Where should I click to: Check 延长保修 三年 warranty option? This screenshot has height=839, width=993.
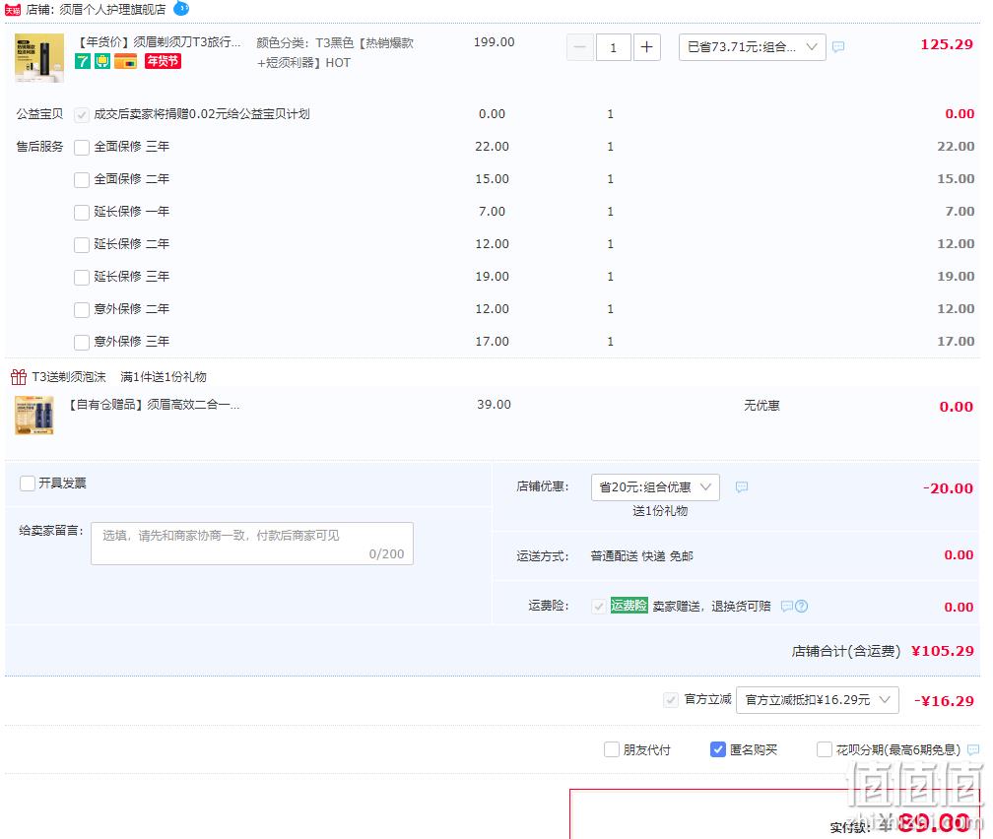point(81,278)
